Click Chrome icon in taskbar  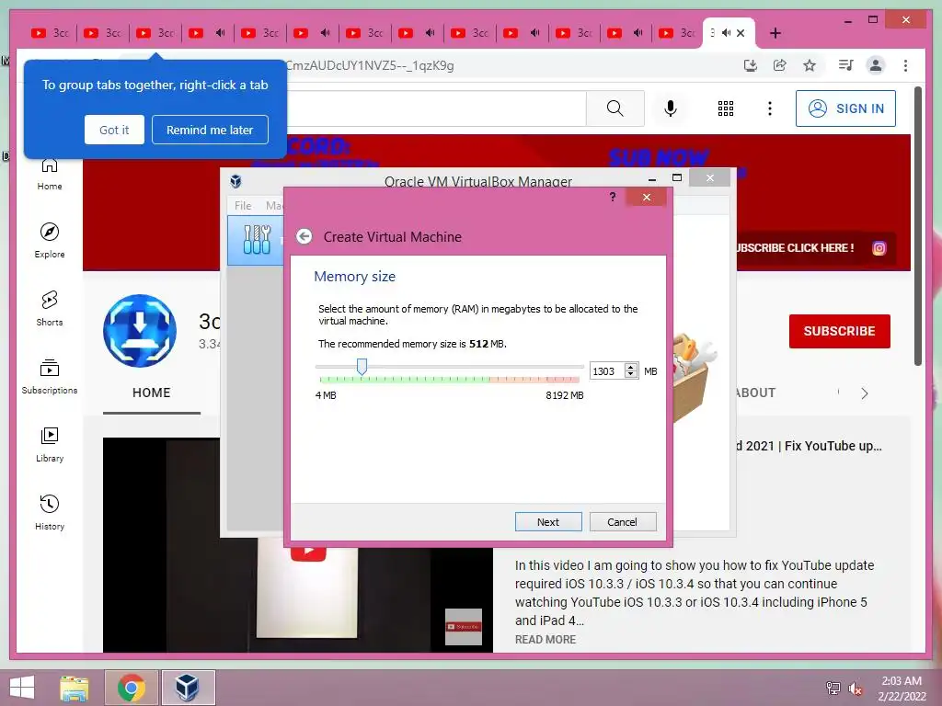tap(131, 688)
